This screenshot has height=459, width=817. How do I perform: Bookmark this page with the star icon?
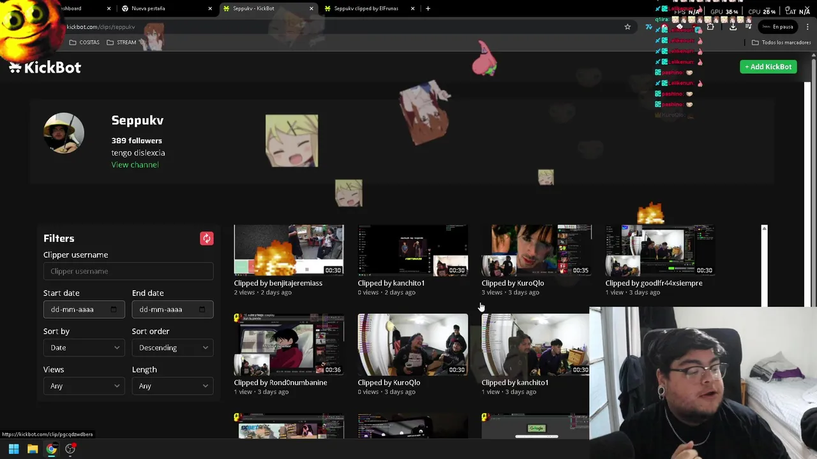point(627,27)
